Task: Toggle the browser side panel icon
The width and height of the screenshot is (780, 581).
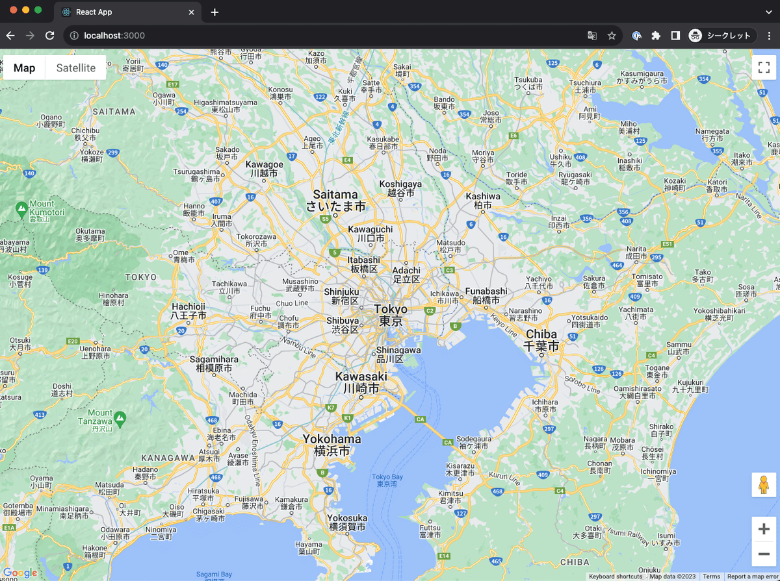Action: click(x=675, y=36)
